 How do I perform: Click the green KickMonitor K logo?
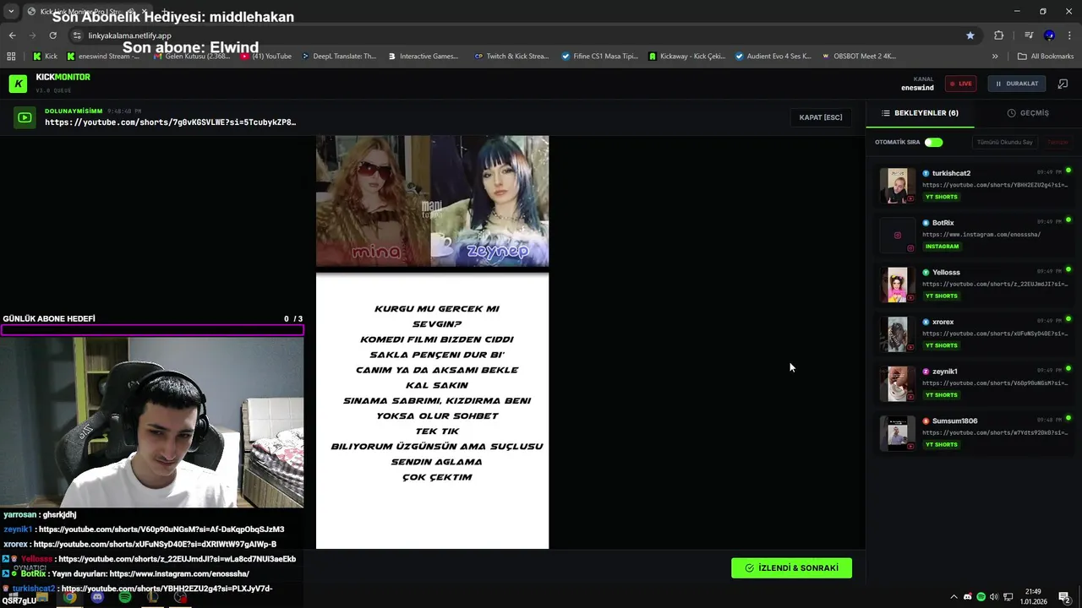click(18, 84)
